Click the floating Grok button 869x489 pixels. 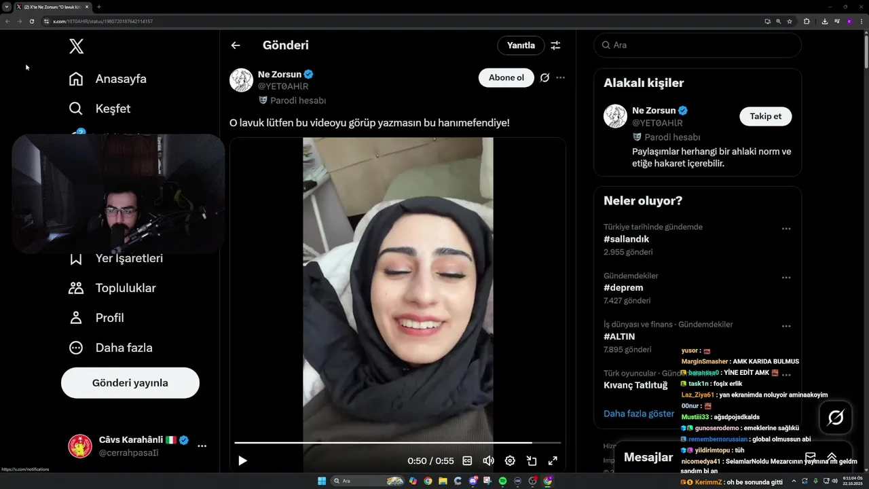836,418
